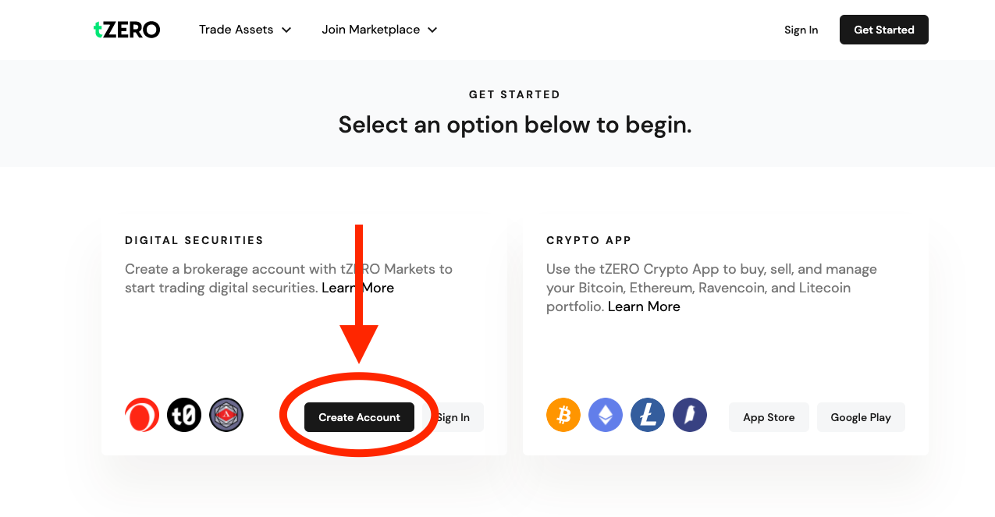995x517 pixels.
Task: Collapse the Trade Assets menu chevron
Action: coord(286,30)
